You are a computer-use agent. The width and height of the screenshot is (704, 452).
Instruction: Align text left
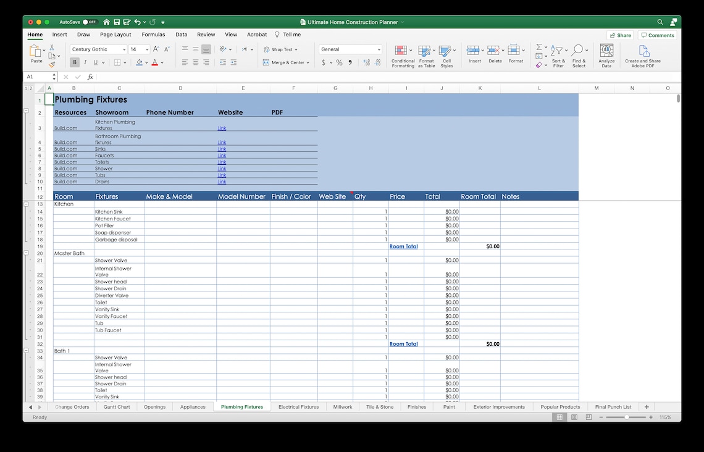(185, 62)
